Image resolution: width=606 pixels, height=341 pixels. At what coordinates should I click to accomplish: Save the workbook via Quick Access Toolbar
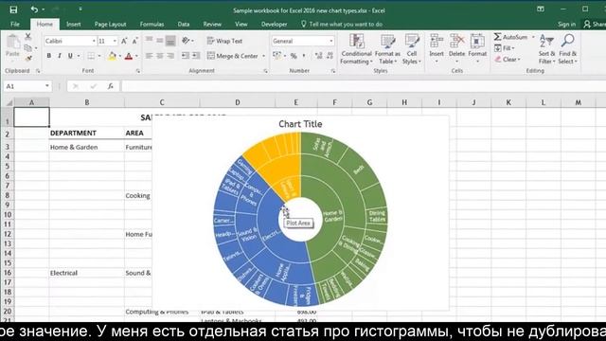[13, 9]
